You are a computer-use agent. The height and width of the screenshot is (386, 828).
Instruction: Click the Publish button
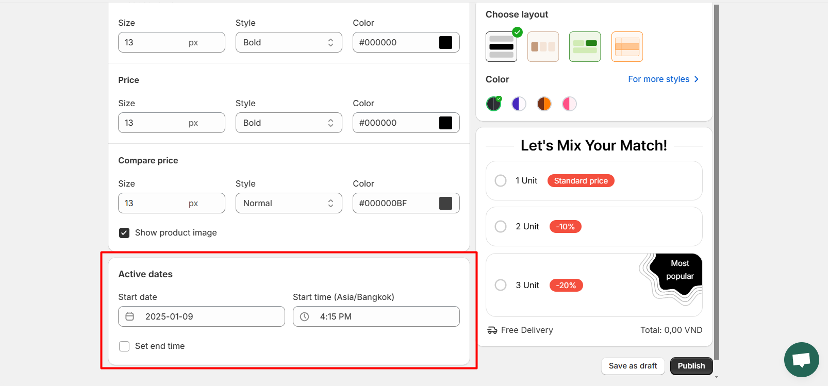(691, 366)
